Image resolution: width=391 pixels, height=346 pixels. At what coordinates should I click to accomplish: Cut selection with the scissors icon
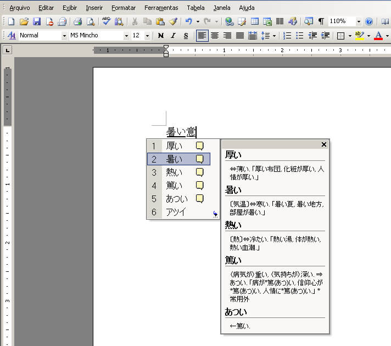point(135,21)
